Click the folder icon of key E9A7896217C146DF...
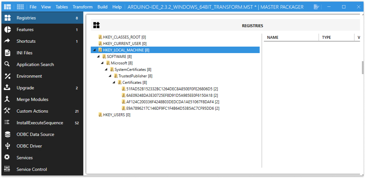The width and height of the screenshot is (365, 178). 124,108
